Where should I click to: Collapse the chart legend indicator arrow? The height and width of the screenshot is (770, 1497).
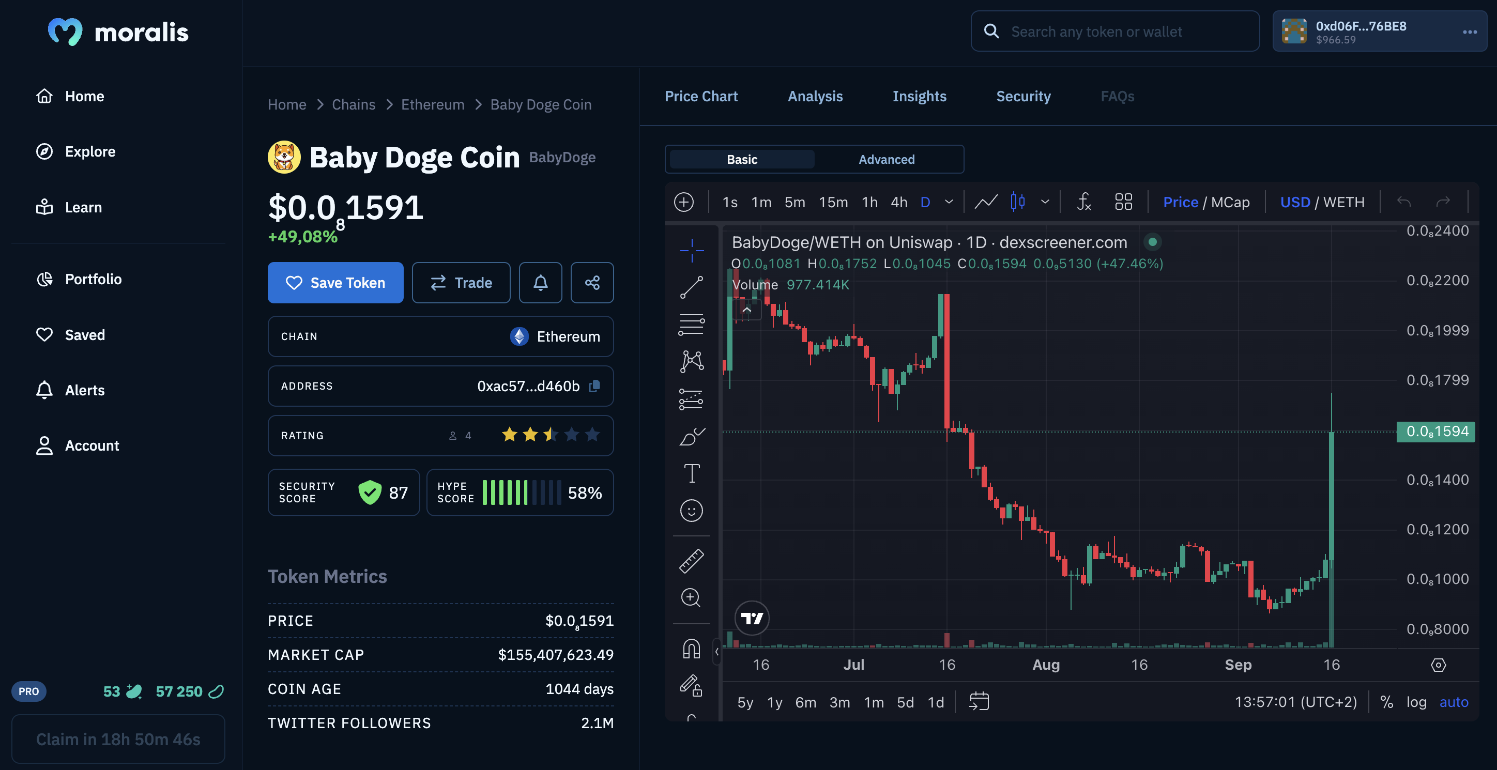tap(747, 310)
